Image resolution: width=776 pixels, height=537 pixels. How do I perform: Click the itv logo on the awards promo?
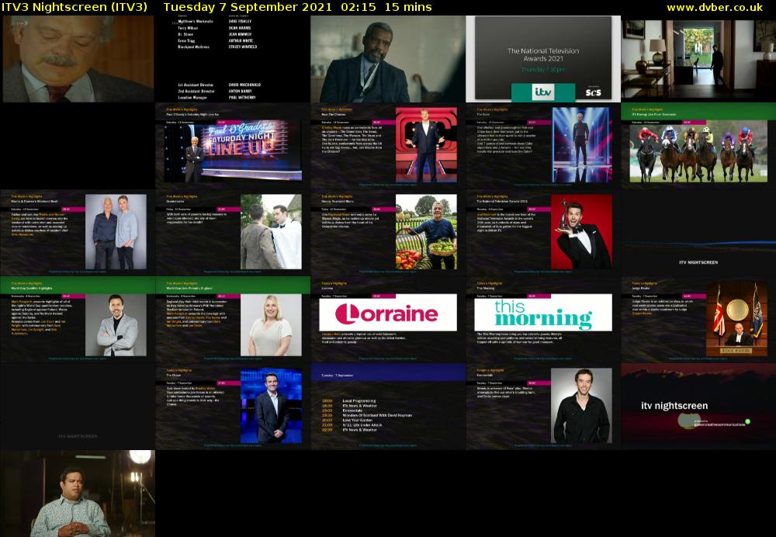click(543, 92)
